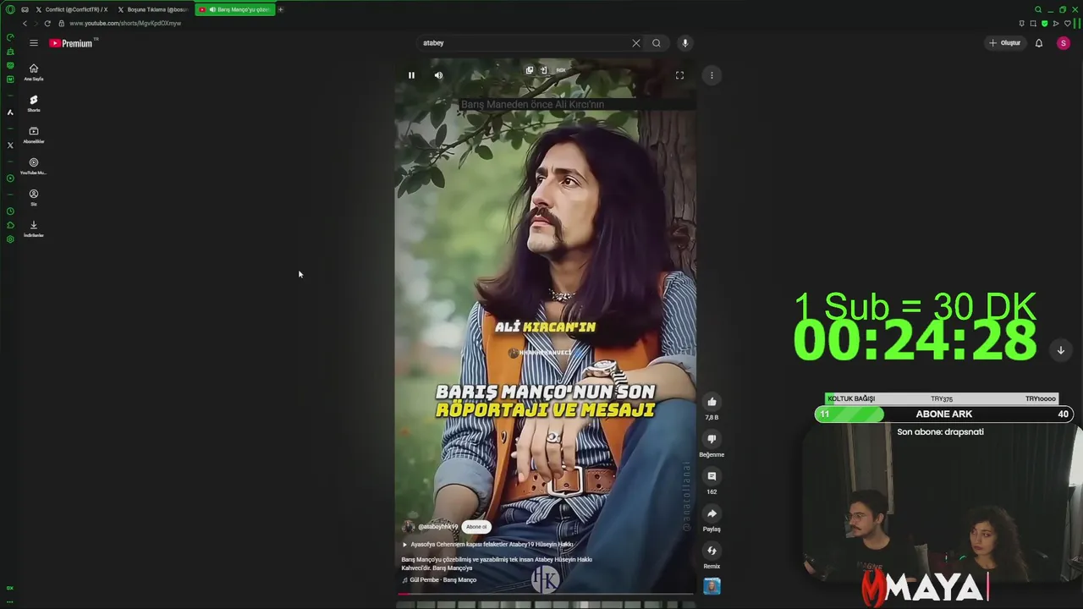This screenshot has height=609, width=1083.
Task: Focus the search field containing atabey
Action: point(525,43)
